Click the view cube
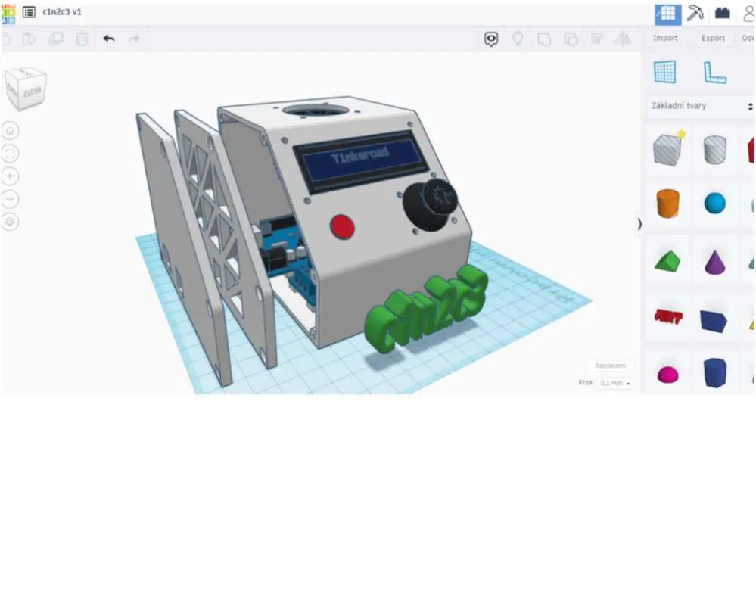 pyautogui.click(x=26, y=89)
